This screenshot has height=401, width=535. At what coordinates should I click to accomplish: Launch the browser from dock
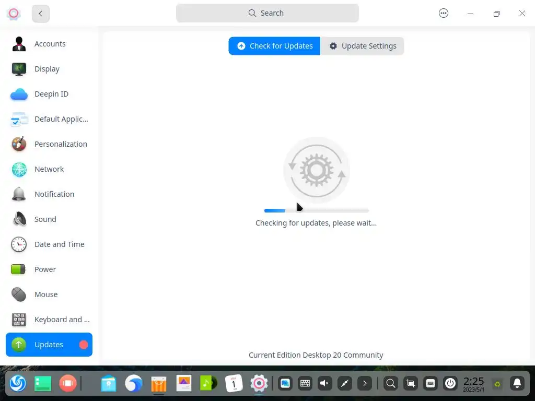pos(134,383)
